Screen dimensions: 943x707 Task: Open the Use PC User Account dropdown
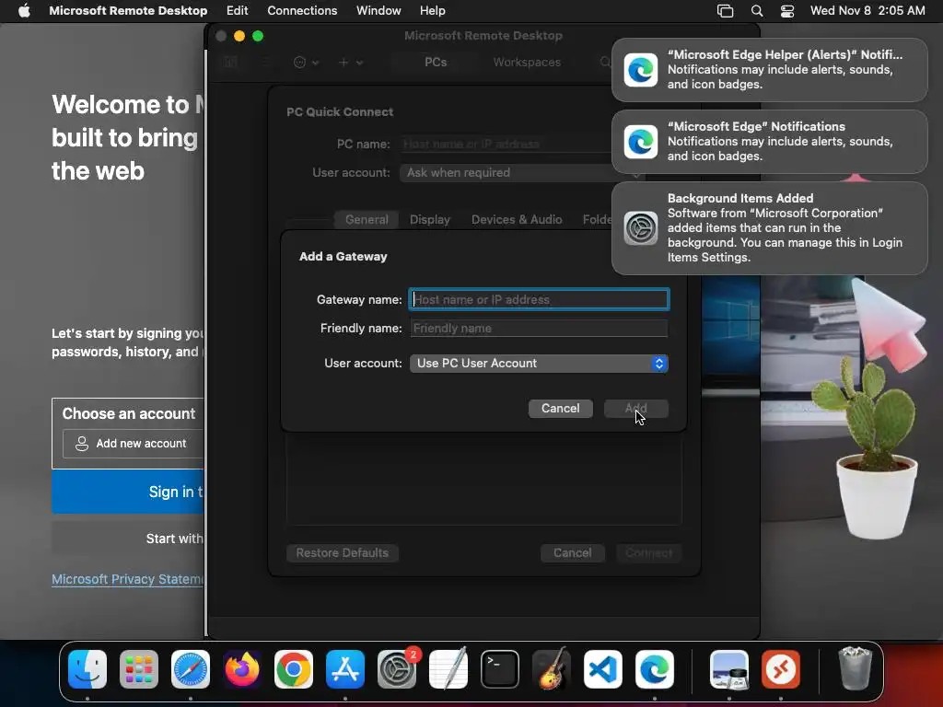point(539,363)
